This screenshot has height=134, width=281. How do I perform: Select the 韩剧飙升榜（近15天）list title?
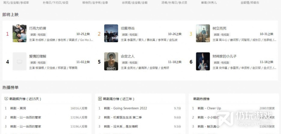(25, 99)
